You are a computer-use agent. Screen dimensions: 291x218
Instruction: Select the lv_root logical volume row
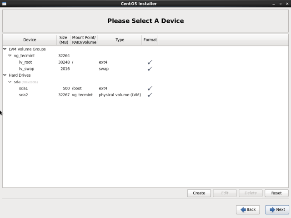click(25, 62)
